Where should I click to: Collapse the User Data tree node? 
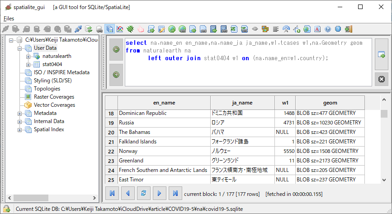(19, 48)
